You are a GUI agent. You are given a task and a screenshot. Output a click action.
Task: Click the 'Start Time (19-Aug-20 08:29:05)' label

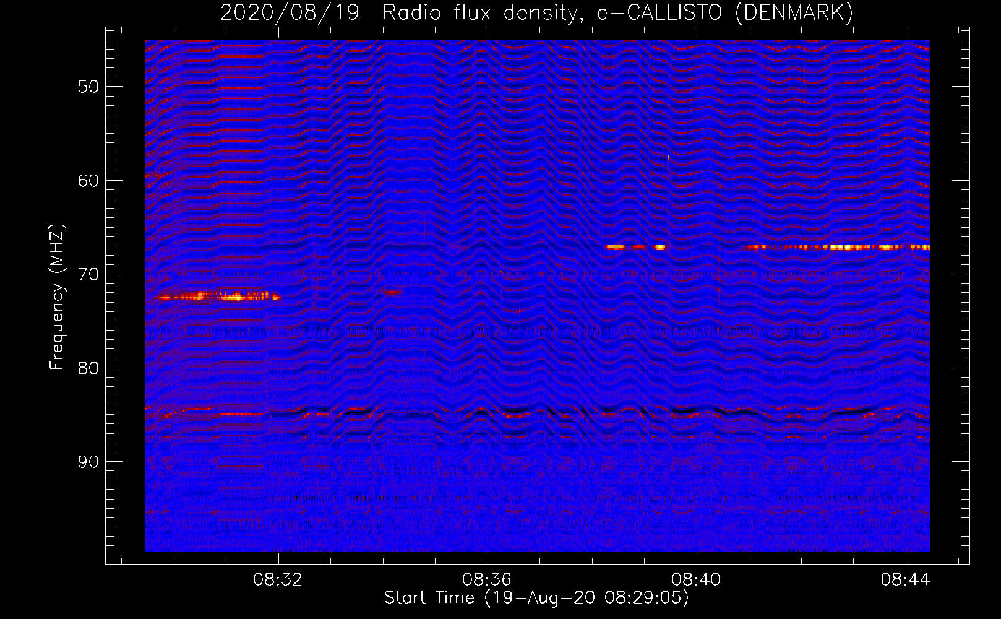click(536, 598)
